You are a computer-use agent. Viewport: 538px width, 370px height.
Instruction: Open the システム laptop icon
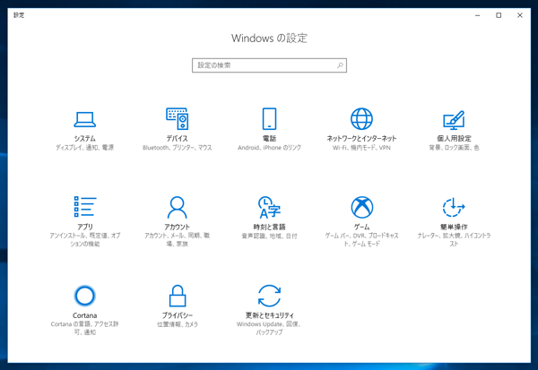pos(85,119)
